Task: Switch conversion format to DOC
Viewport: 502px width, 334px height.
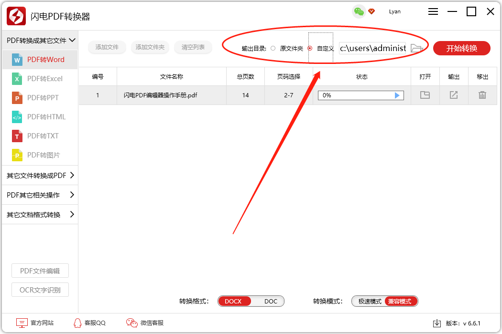Action: click(271, 301)
